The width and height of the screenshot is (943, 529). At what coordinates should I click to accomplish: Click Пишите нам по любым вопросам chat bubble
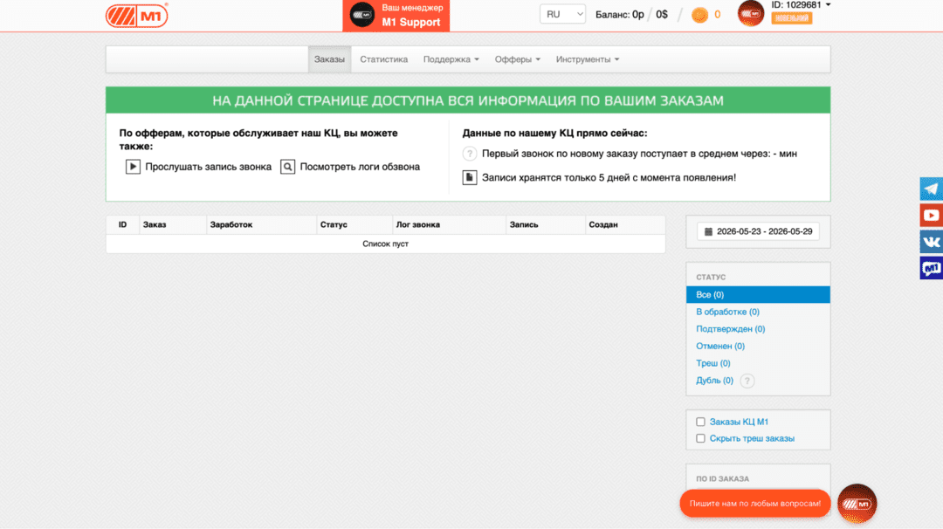click(754, 504)
